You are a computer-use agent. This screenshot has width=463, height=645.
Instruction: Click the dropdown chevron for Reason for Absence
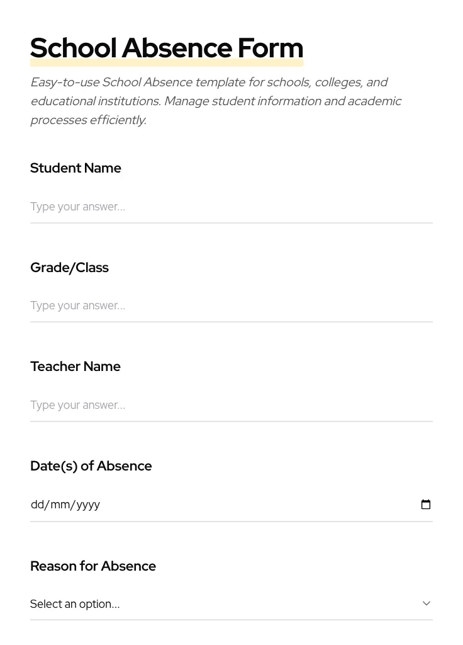click(427, 603)
